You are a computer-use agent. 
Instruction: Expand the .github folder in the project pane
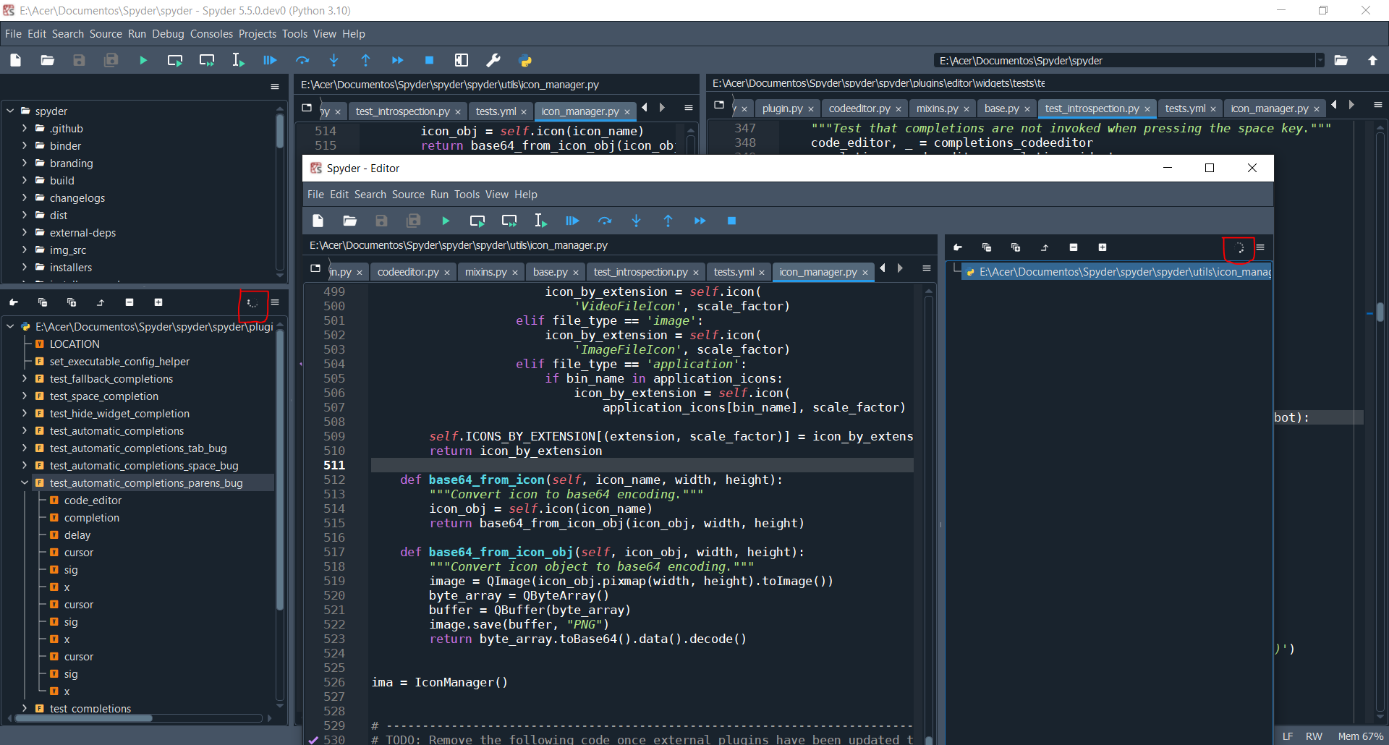[x=24, y=128]
